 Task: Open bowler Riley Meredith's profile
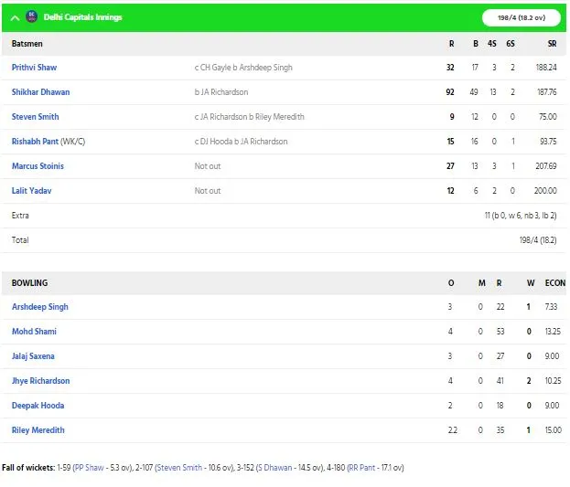(38, 430)
